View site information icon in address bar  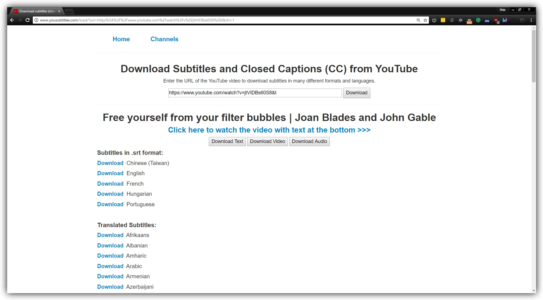pyautogui.click(x=36, y=20)
